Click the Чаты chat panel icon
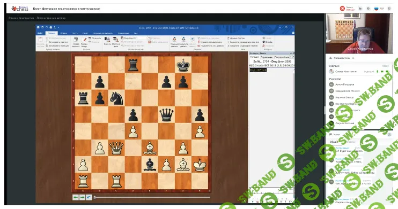Viewport: 398px width, 209px height. (331, 134)
